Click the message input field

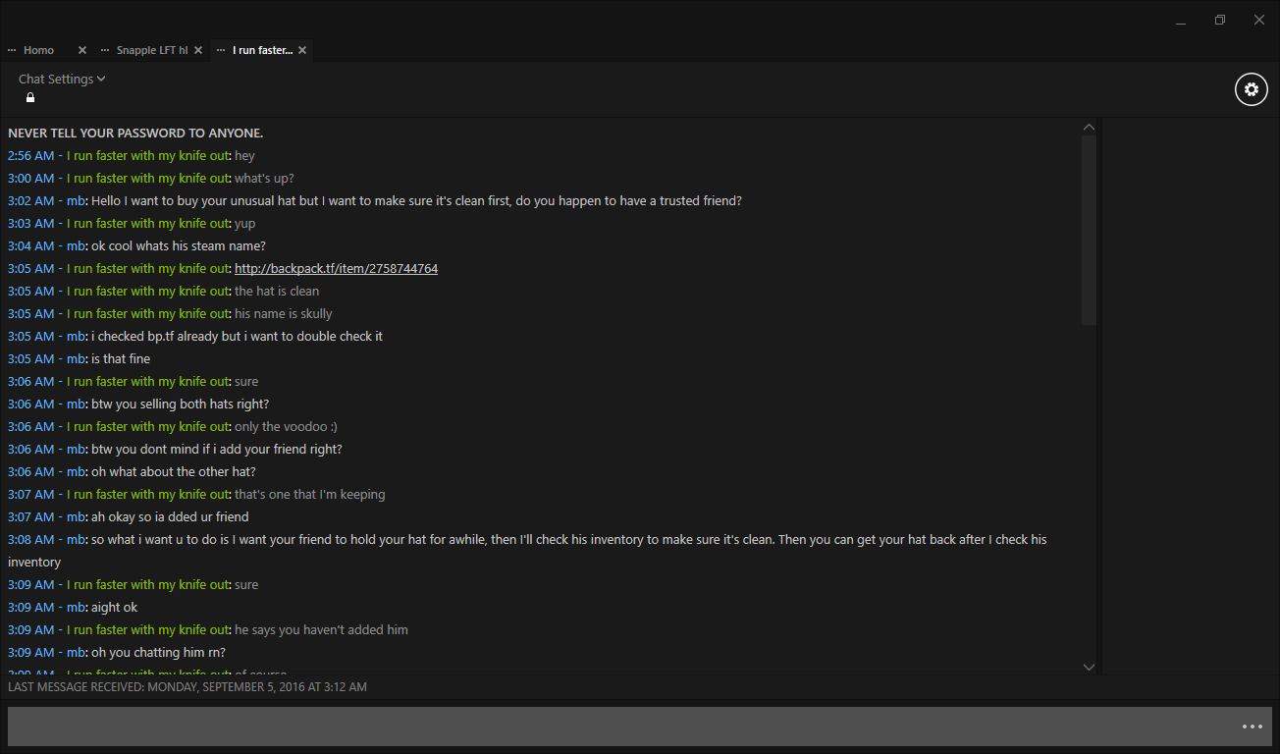pyautogui.click(x=618, y=727)
